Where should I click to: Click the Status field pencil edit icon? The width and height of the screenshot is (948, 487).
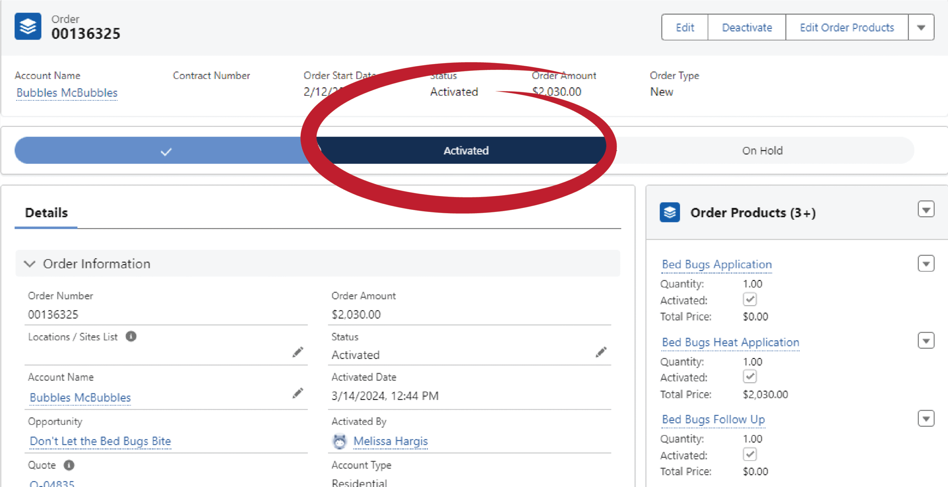click(x=601, y=352)
